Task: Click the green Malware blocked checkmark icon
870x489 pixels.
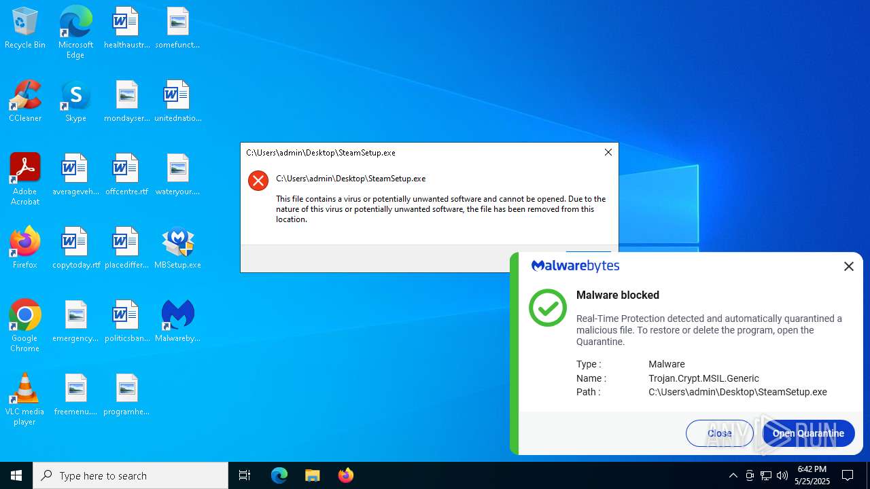Action: [x=548, y=308]
